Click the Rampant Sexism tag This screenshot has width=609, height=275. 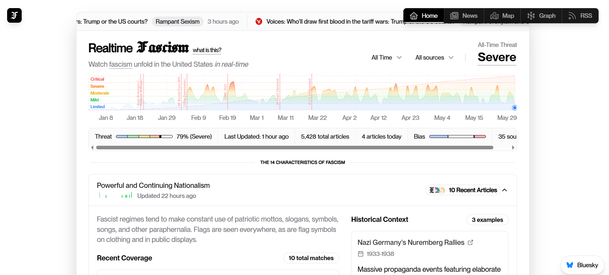tap(178, 21)
